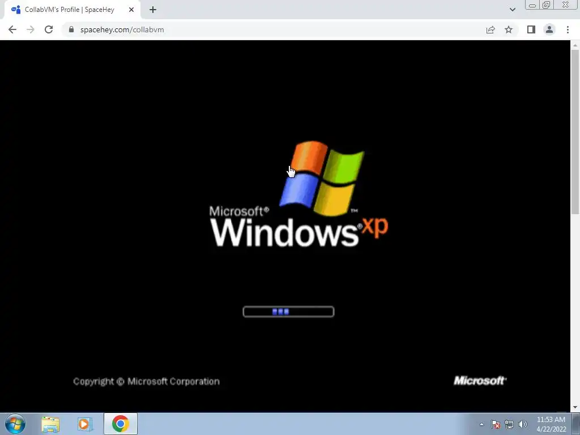Reload the SpaceHey page
This screenshot has height=435, width=580.
49,29
